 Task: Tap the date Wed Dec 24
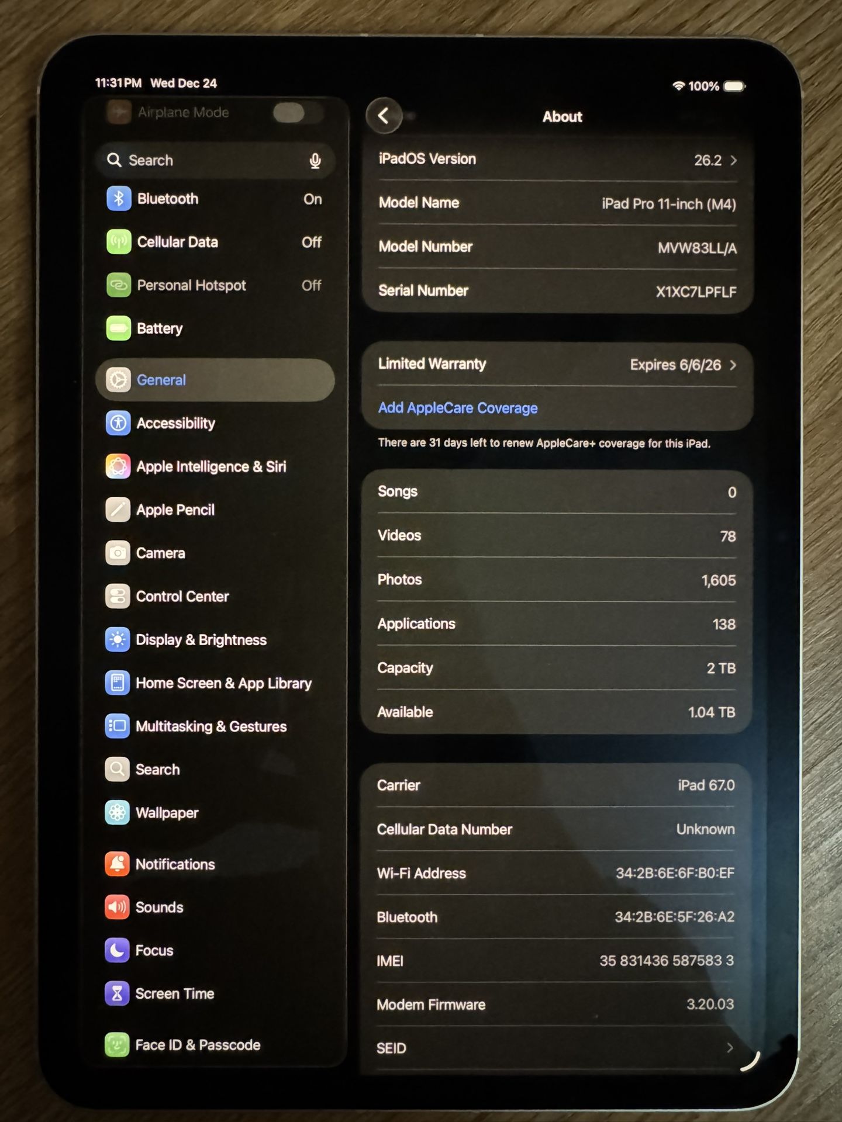(x=184, y=83)
